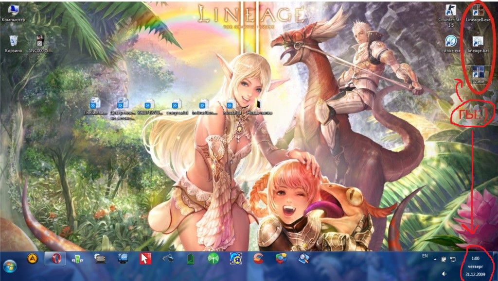
Task: Select the Counter-Strike 1.6 shortcut
Action: (450, 16)
